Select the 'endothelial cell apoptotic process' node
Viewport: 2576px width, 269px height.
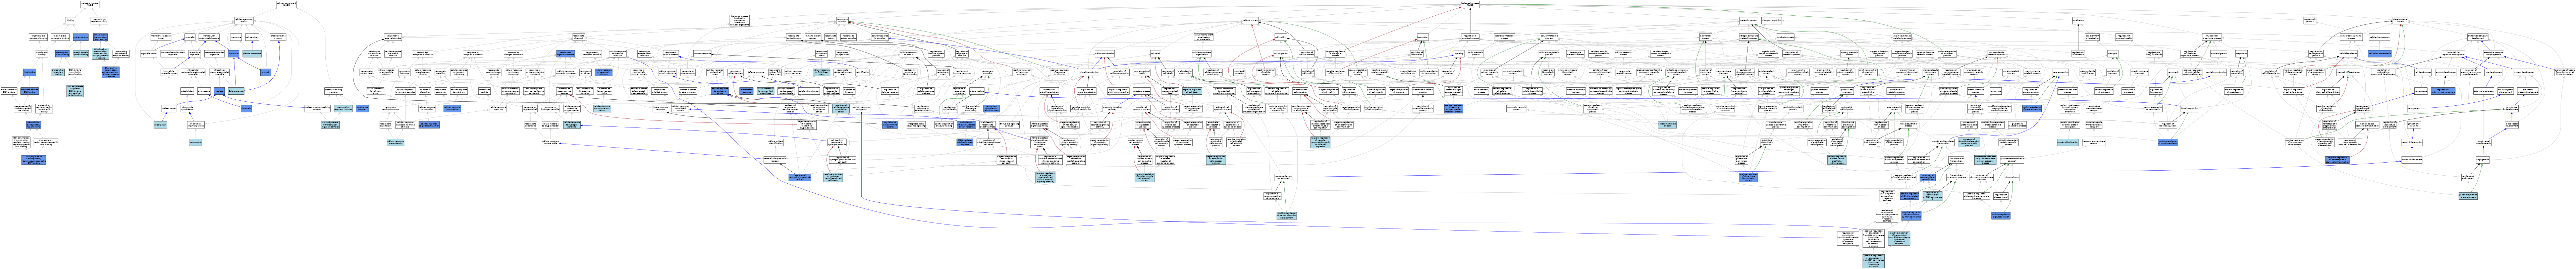1213,124
